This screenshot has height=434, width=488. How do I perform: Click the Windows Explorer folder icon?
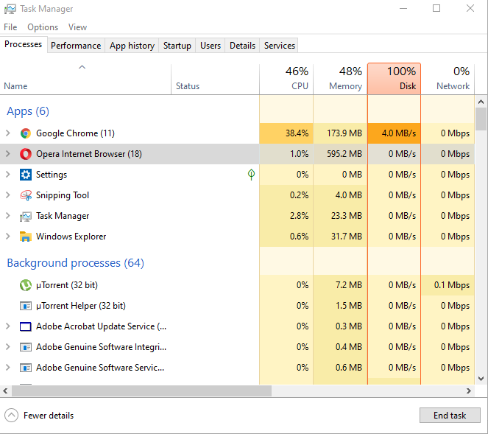coord(26,237)
